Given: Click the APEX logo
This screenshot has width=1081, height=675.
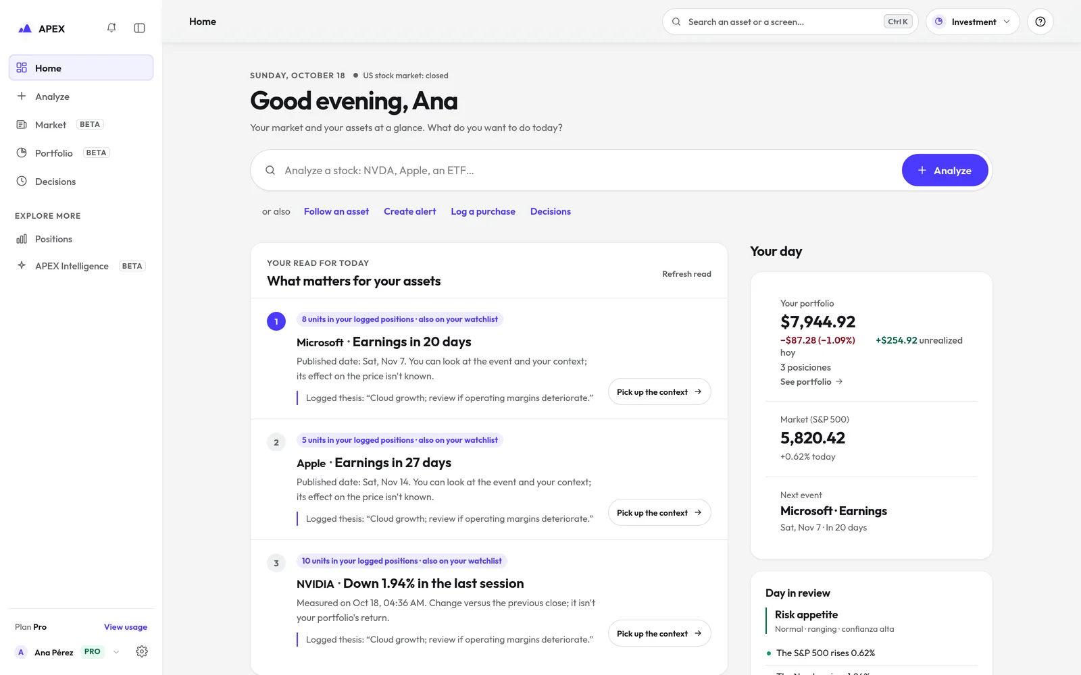Looking at the screenshot, I should click(41, 28).
